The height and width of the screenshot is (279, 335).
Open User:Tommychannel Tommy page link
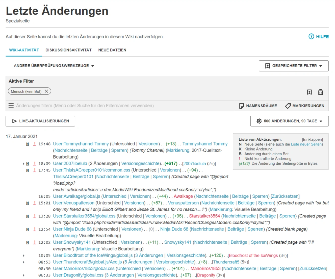(x=81, y=144)
